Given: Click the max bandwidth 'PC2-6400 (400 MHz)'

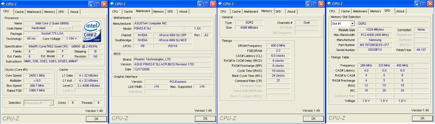Looking at the screenshot, I should [375, 35].
